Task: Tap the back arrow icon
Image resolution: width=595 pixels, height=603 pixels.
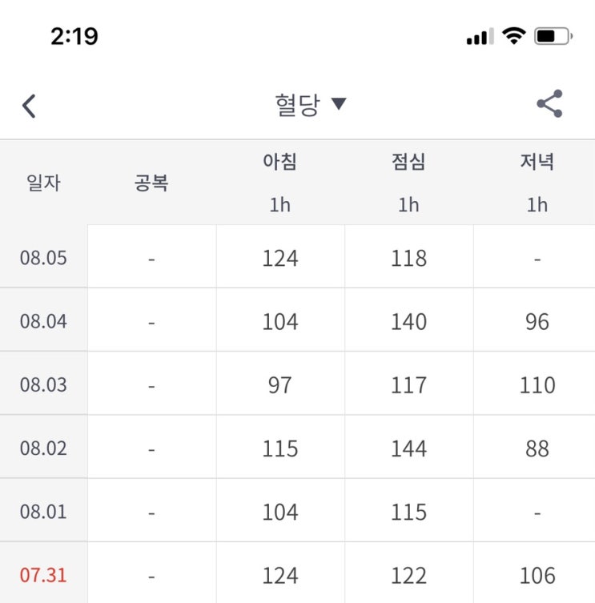Action: [x=30, y=105]
